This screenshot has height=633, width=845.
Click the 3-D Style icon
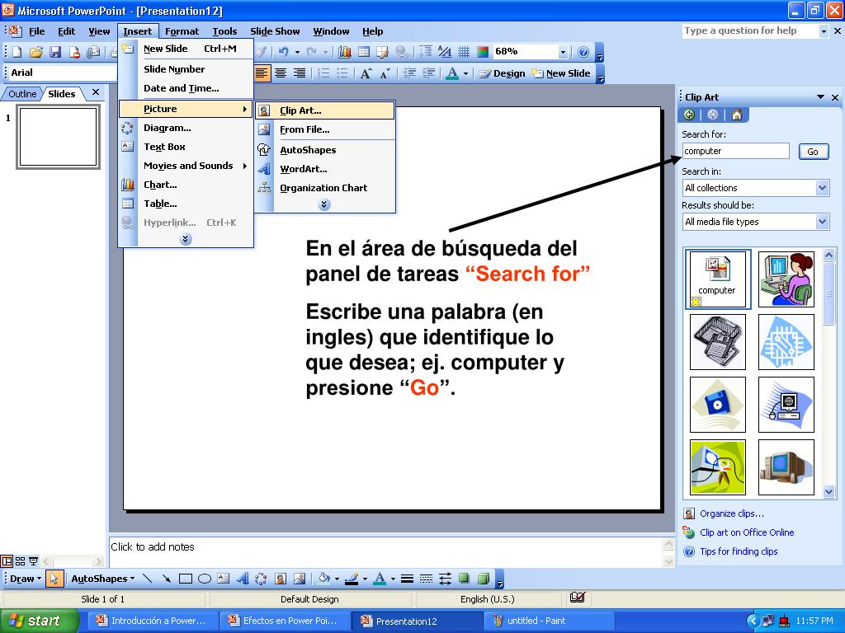point(484,579)
